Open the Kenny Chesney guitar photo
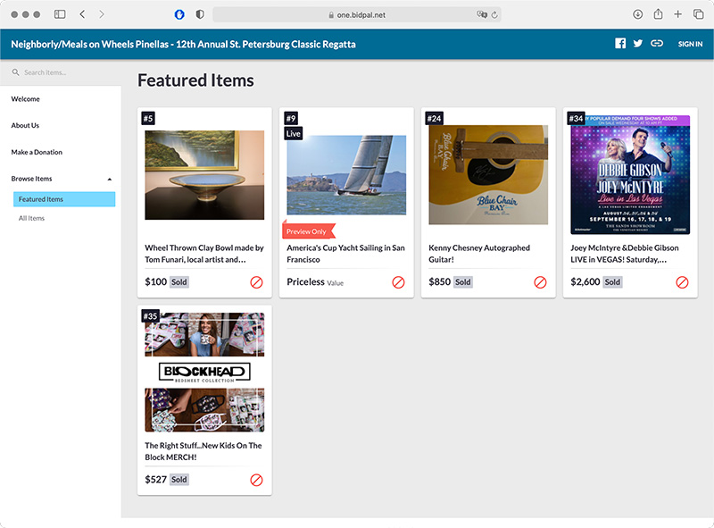Image resolution: width=714 pixels, height=528 pixels. pos(488,174)
